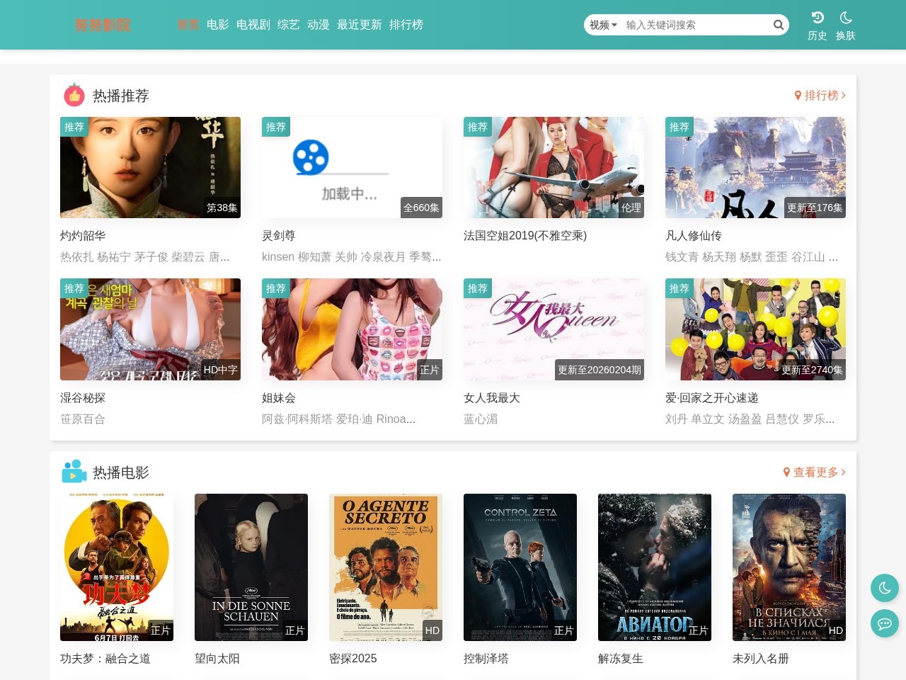Go to 电影 menu item
Viewport: 906px width, 680px height.
click(x=218, y=25)
